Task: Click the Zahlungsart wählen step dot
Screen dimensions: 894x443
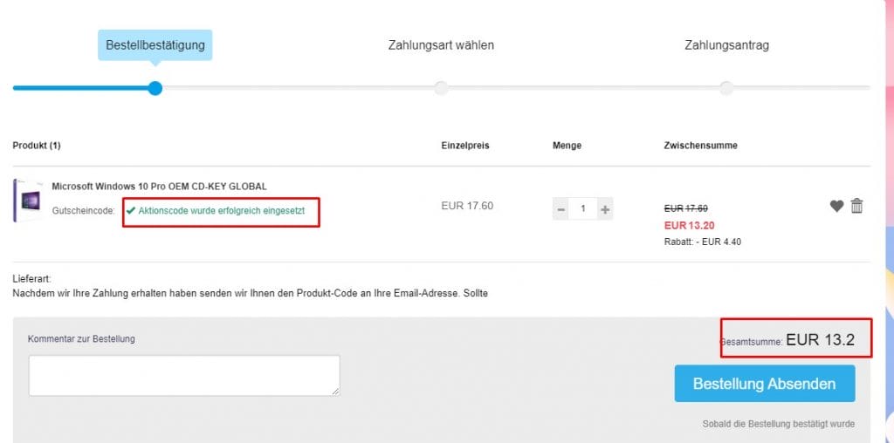Action: pyautogui.click(x=441, y=88)
